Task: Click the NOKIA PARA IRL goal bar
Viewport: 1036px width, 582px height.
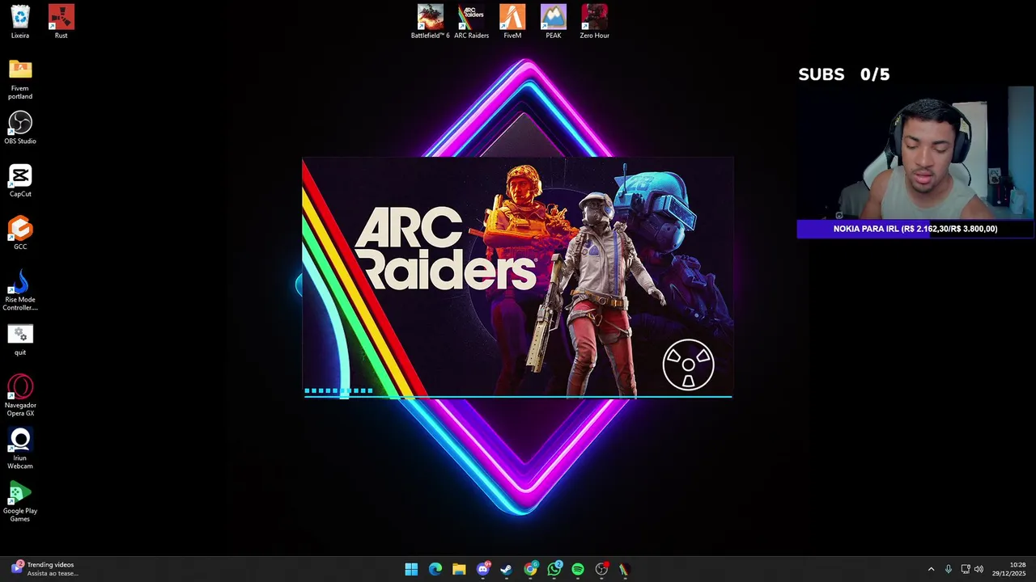Action: pyautogui.click(x=915, y=229)
